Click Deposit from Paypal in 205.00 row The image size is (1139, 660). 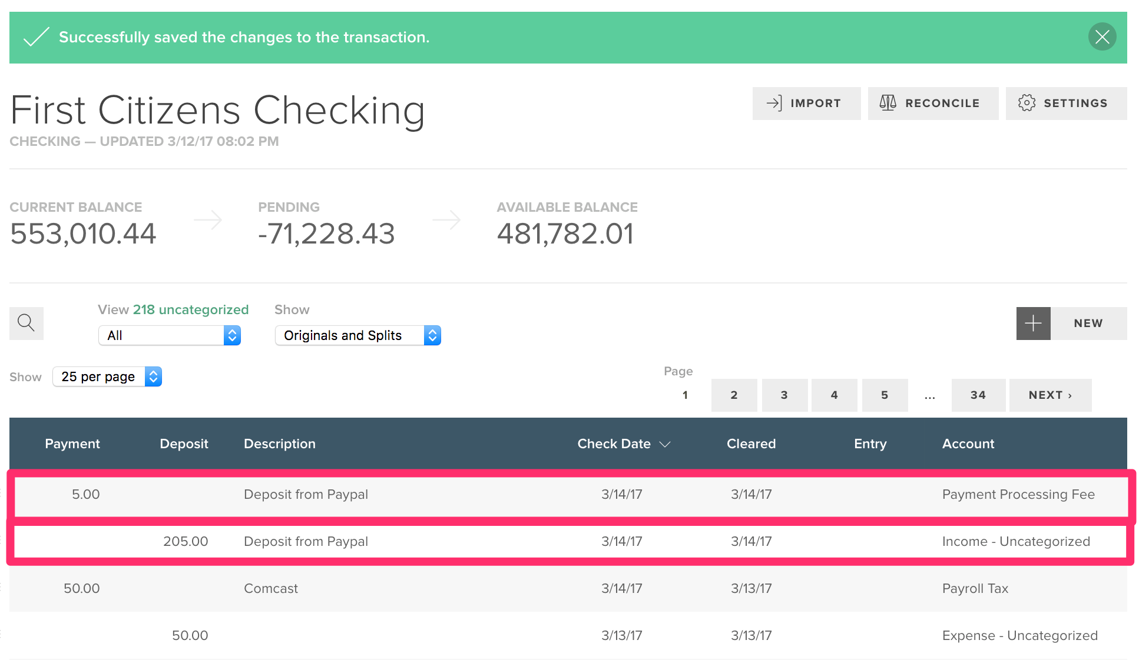(306, 541)
